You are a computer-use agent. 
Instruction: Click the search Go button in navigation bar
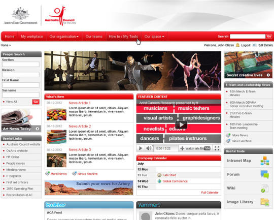(x=269, y=37)
